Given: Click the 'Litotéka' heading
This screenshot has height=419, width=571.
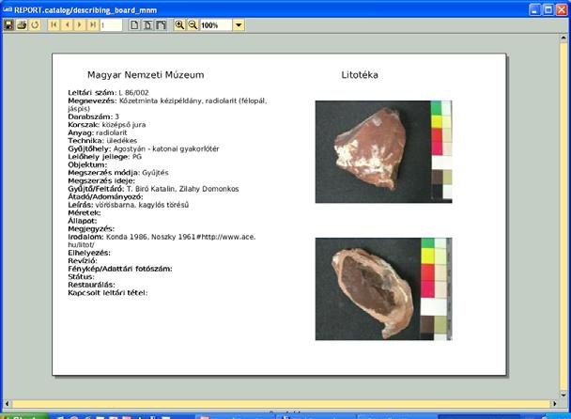Looking at the screenshot, I should 360,75.
